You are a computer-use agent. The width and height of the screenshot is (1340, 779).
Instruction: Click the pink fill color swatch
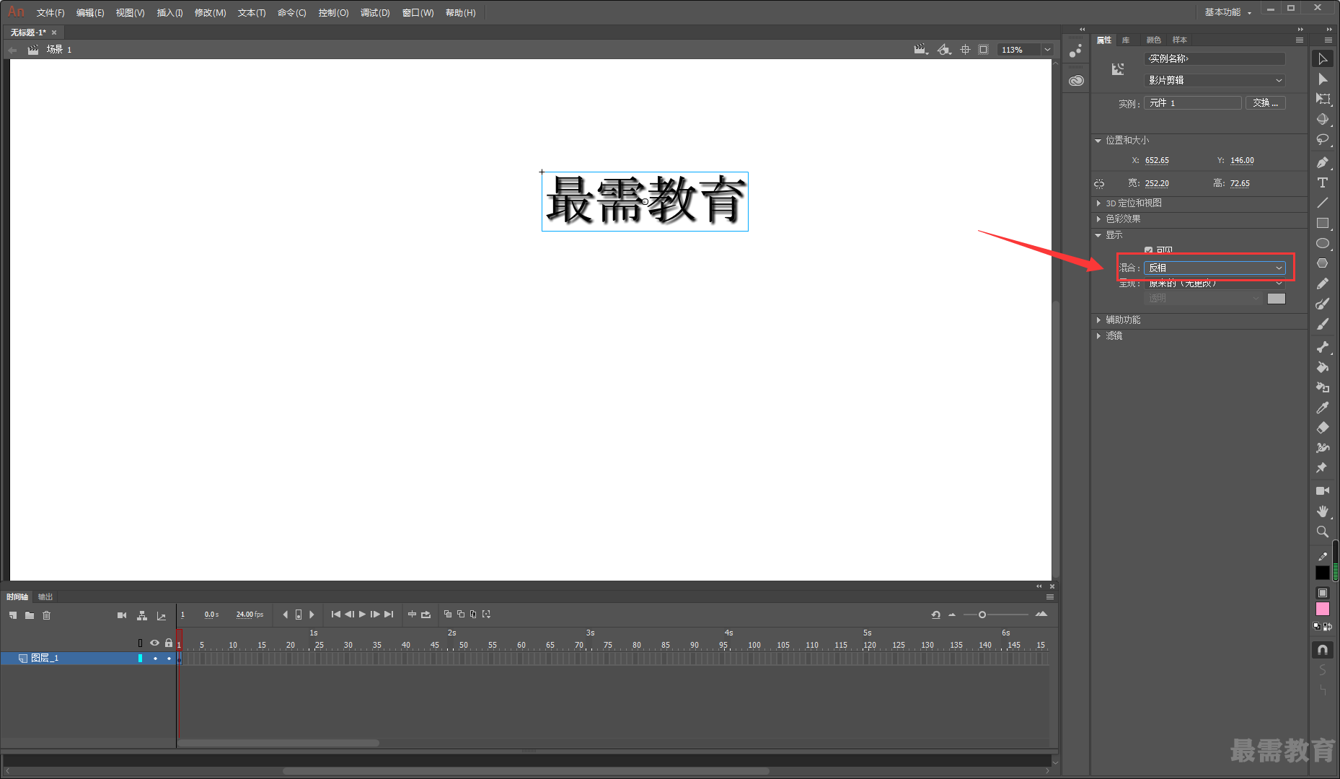(x=1322, y=609)
